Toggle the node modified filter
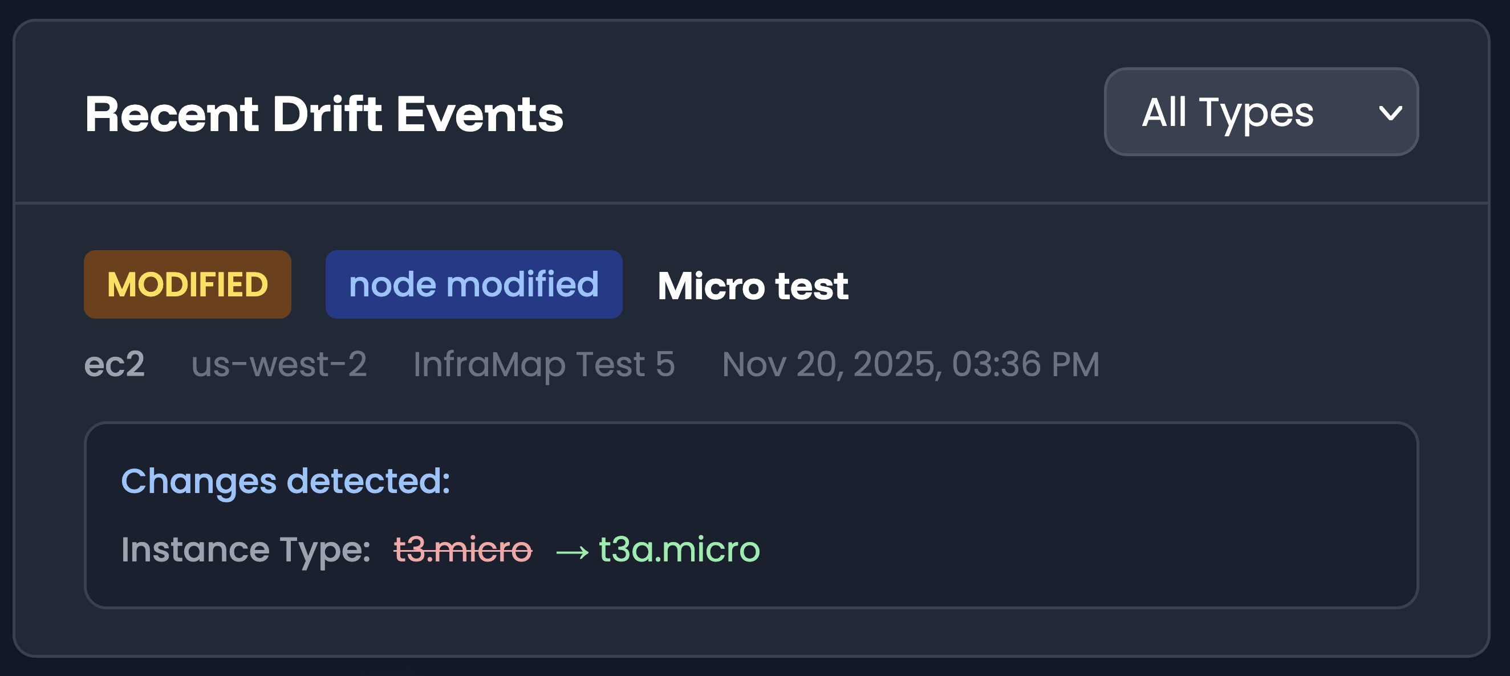 tap(474, 284)
